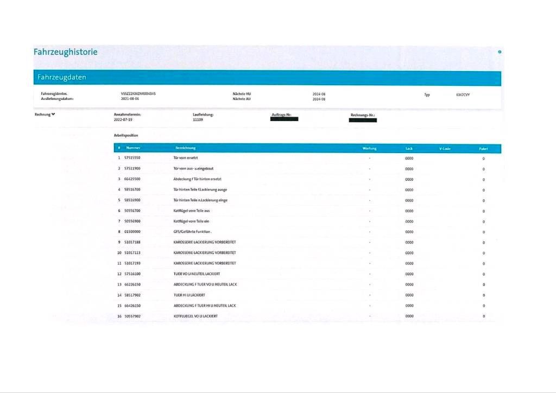Select the Abdeckung F Tür hinten ersetzt row
Viewport: 556px width, 393px height.
(x=307, y=179)
